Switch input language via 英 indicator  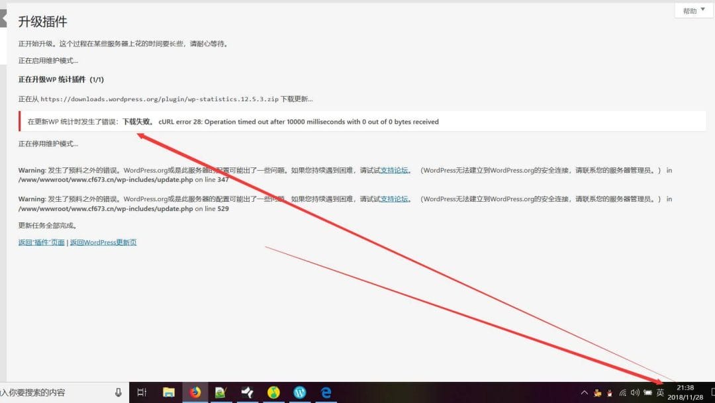pyautogui.click(x=660, y=392)
